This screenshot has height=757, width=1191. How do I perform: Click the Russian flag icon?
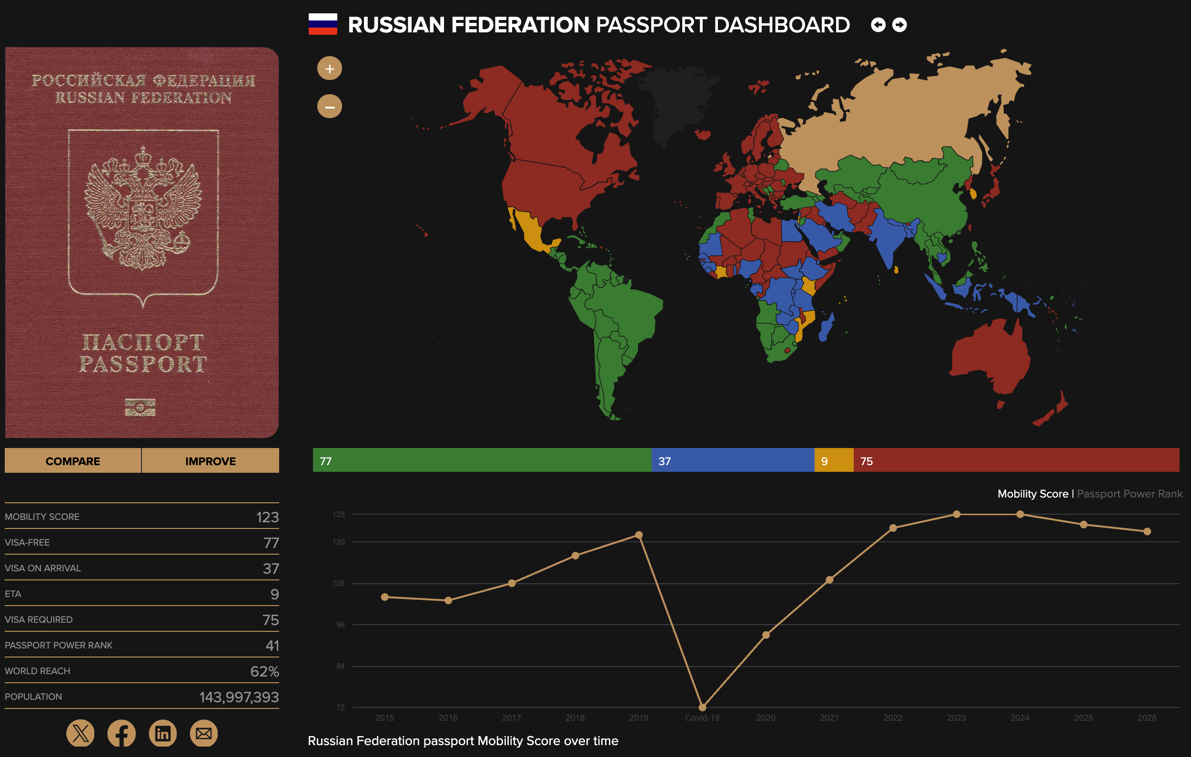(323, 24)
